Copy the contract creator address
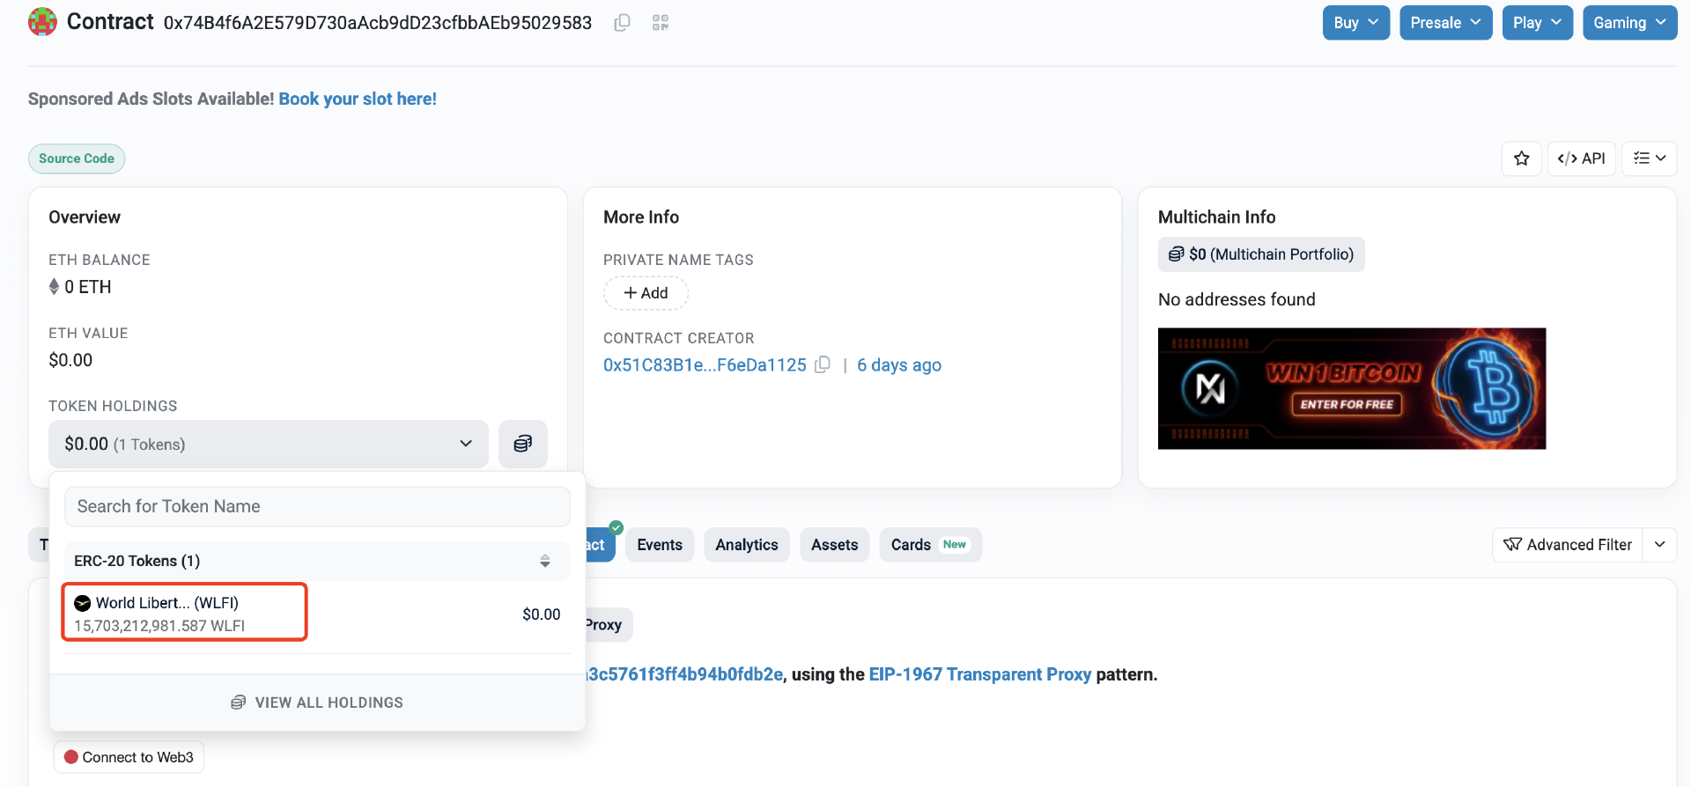Screen dimensions: 1691x787 coord(823,364)
